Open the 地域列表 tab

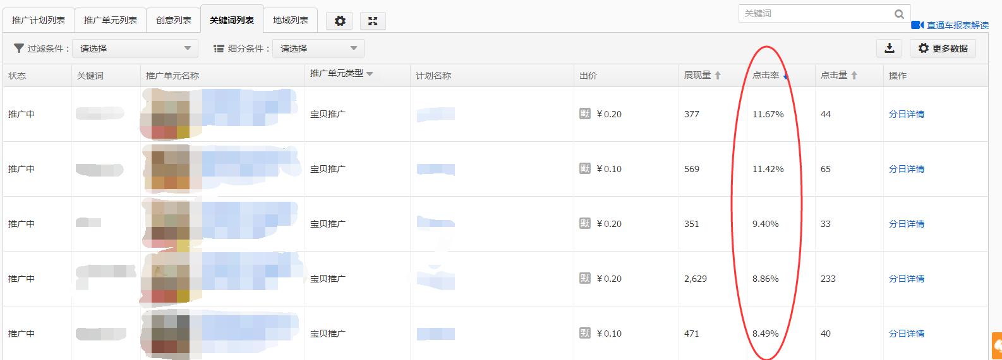click(291, 20)
